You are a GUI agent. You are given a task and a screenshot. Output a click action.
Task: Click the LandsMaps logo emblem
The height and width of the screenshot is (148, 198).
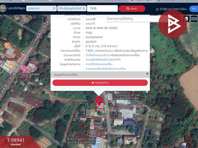click(3, 8)
